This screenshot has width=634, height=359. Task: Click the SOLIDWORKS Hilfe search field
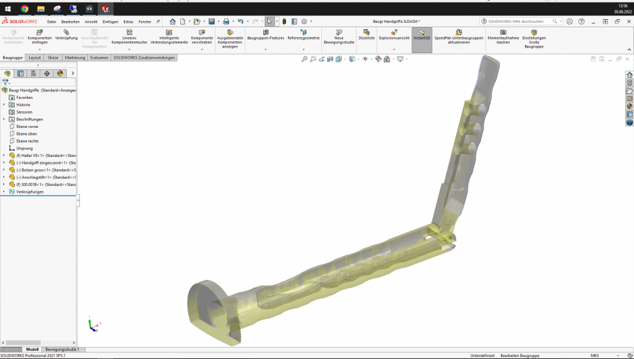point(518,21)
